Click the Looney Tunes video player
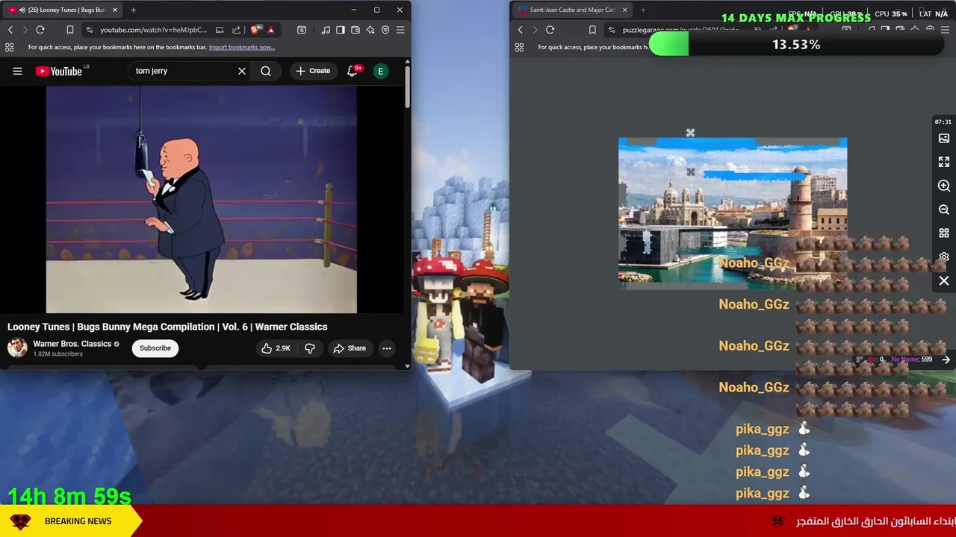The width and height of the screenshot is (956, 537). click(202, 199)
